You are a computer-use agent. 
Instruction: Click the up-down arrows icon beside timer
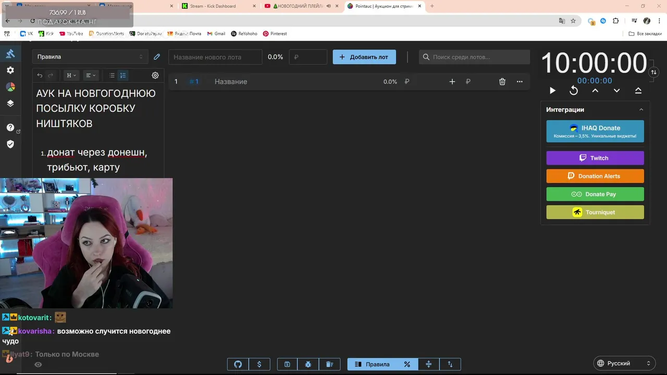click(x=653, y=72)
